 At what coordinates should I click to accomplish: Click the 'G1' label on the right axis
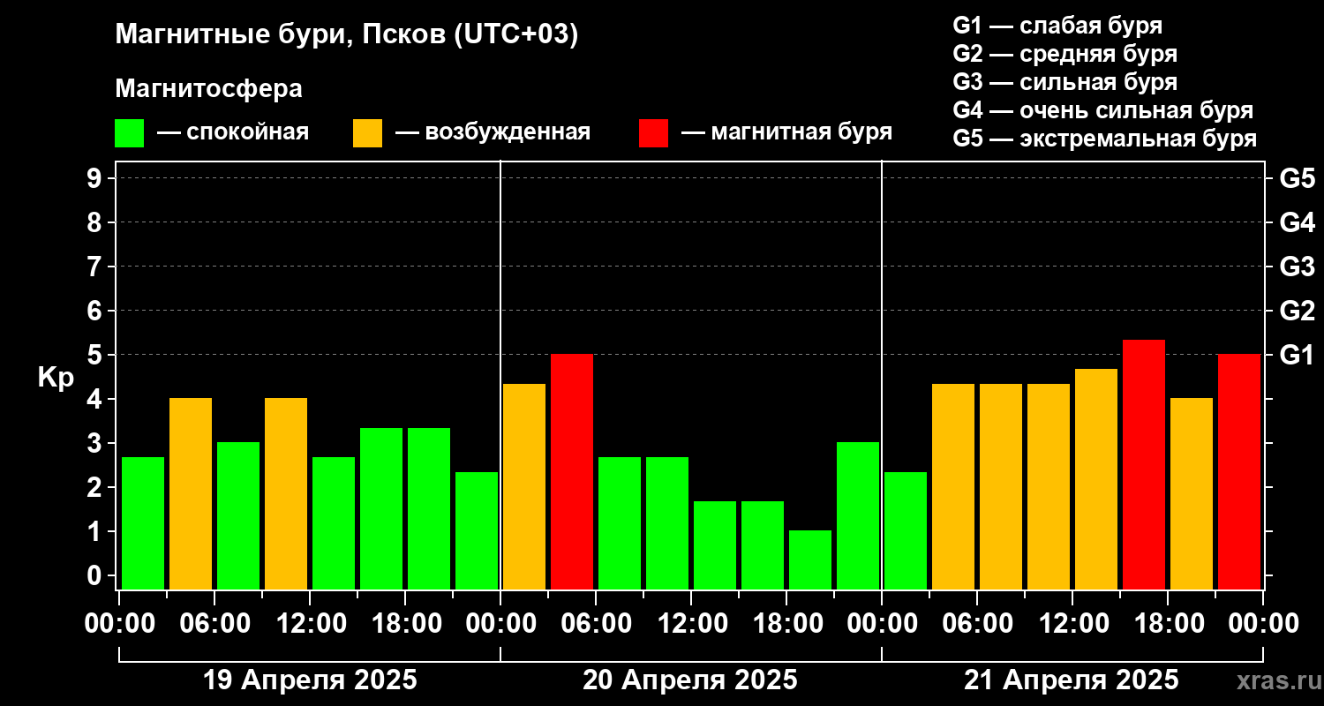pos(1297,356)
